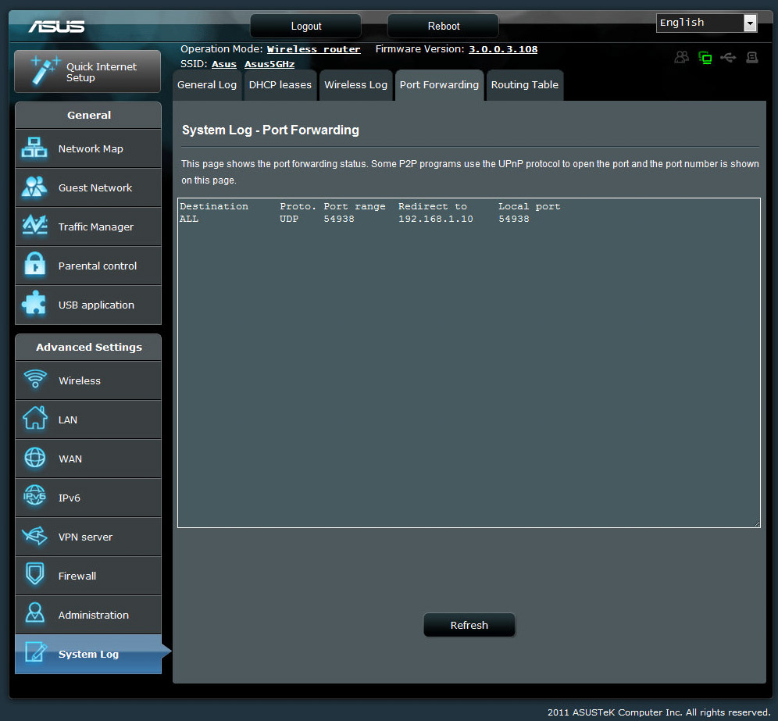Click the Wireless signal icon

pyautogui.click(x=34, y=380)
